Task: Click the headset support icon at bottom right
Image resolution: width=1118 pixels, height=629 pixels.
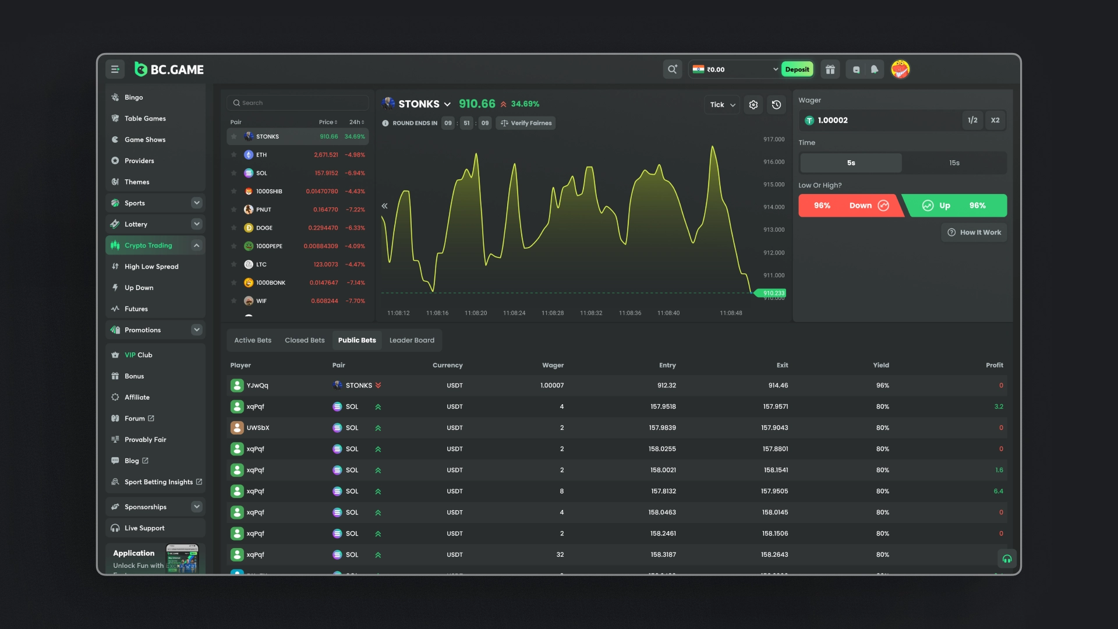Action: (1007, 558)
